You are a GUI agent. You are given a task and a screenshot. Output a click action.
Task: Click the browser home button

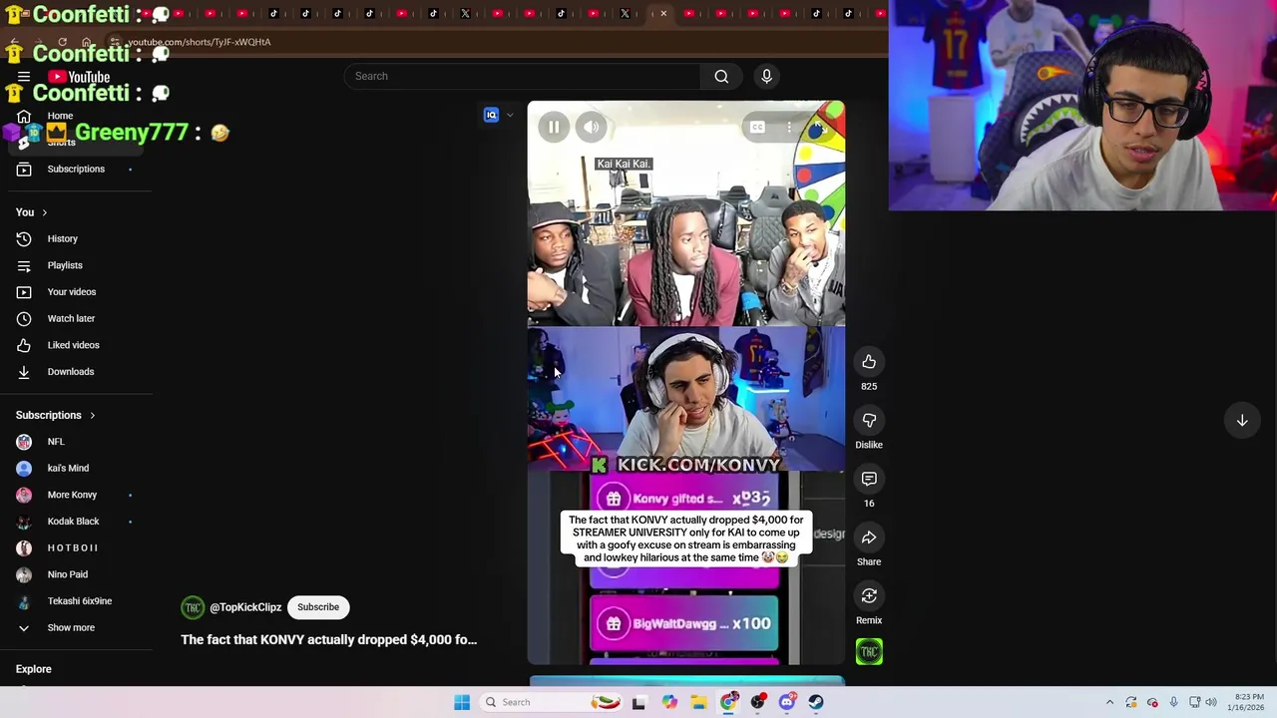tap(87, 42)
